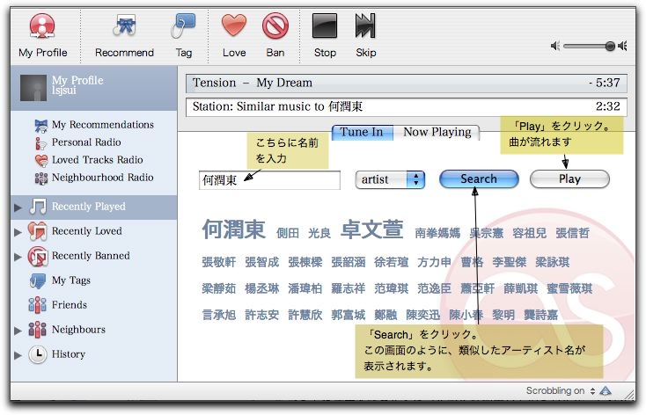Click the sidebar profile avatar thumbnail

[33, 88]
